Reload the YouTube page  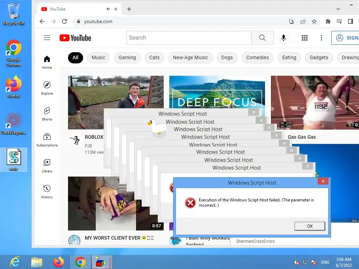pyautogui.click(x=65, y=21)
